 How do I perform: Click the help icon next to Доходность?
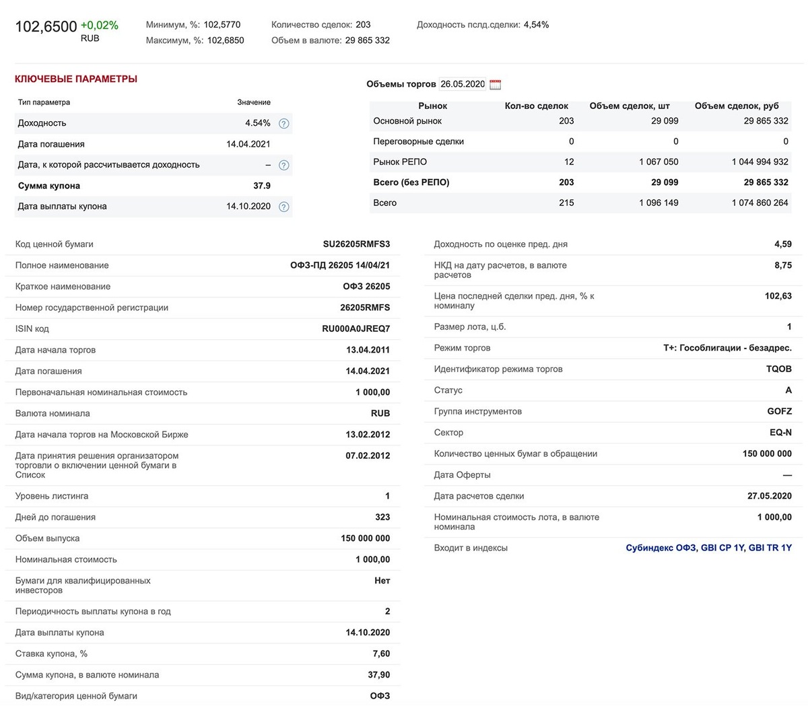pyautogui.click(x=284, y=124)
